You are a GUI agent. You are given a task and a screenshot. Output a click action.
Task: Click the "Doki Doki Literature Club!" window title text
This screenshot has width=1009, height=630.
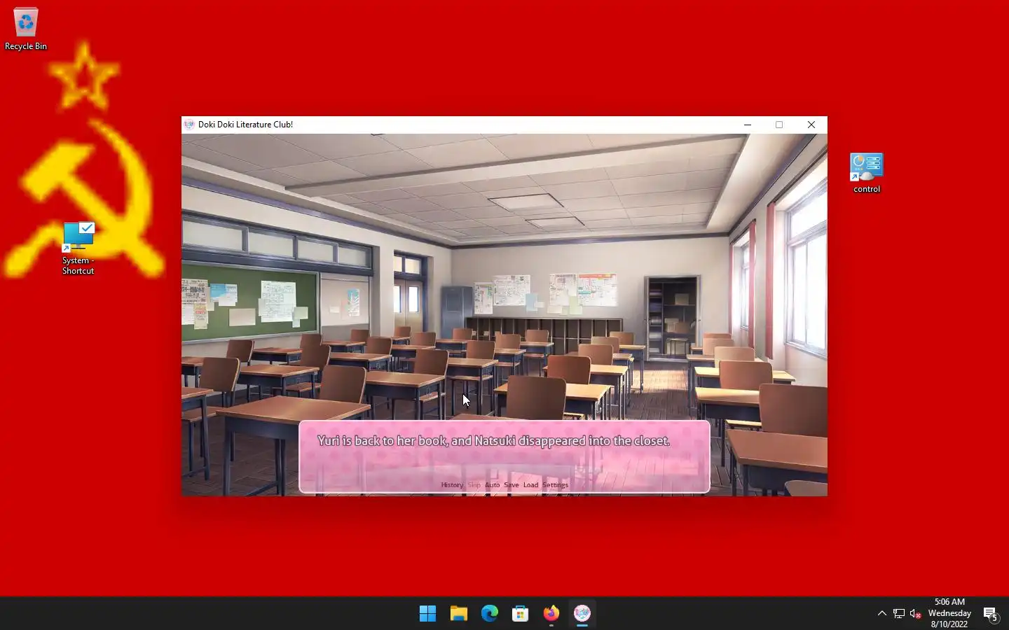coord(245,125)
